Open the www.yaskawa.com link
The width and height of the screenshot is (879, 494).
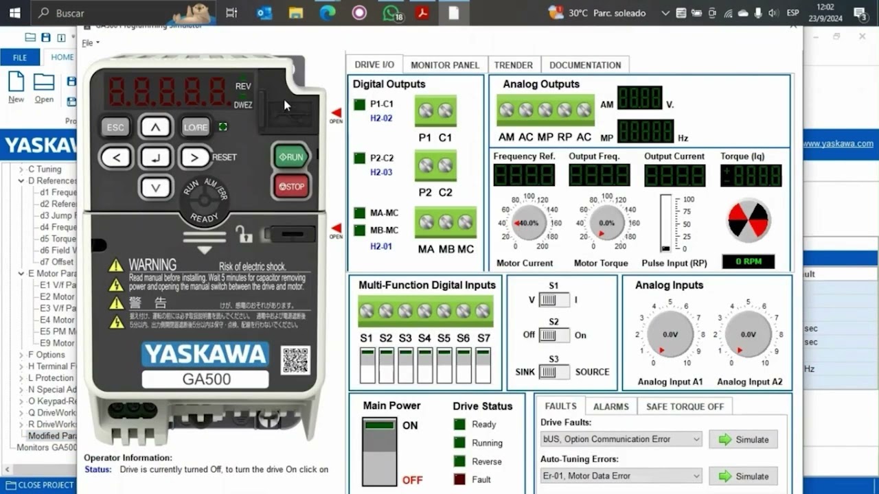(x=838, y=143)
